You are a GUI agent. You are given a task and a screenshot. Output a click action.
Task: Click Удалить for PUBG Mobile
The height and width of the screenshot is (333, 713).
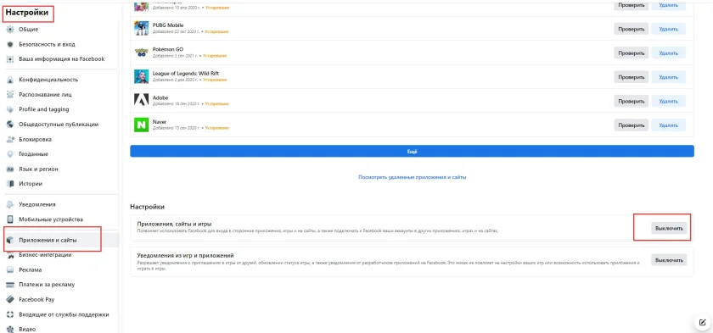click(669, 29)
